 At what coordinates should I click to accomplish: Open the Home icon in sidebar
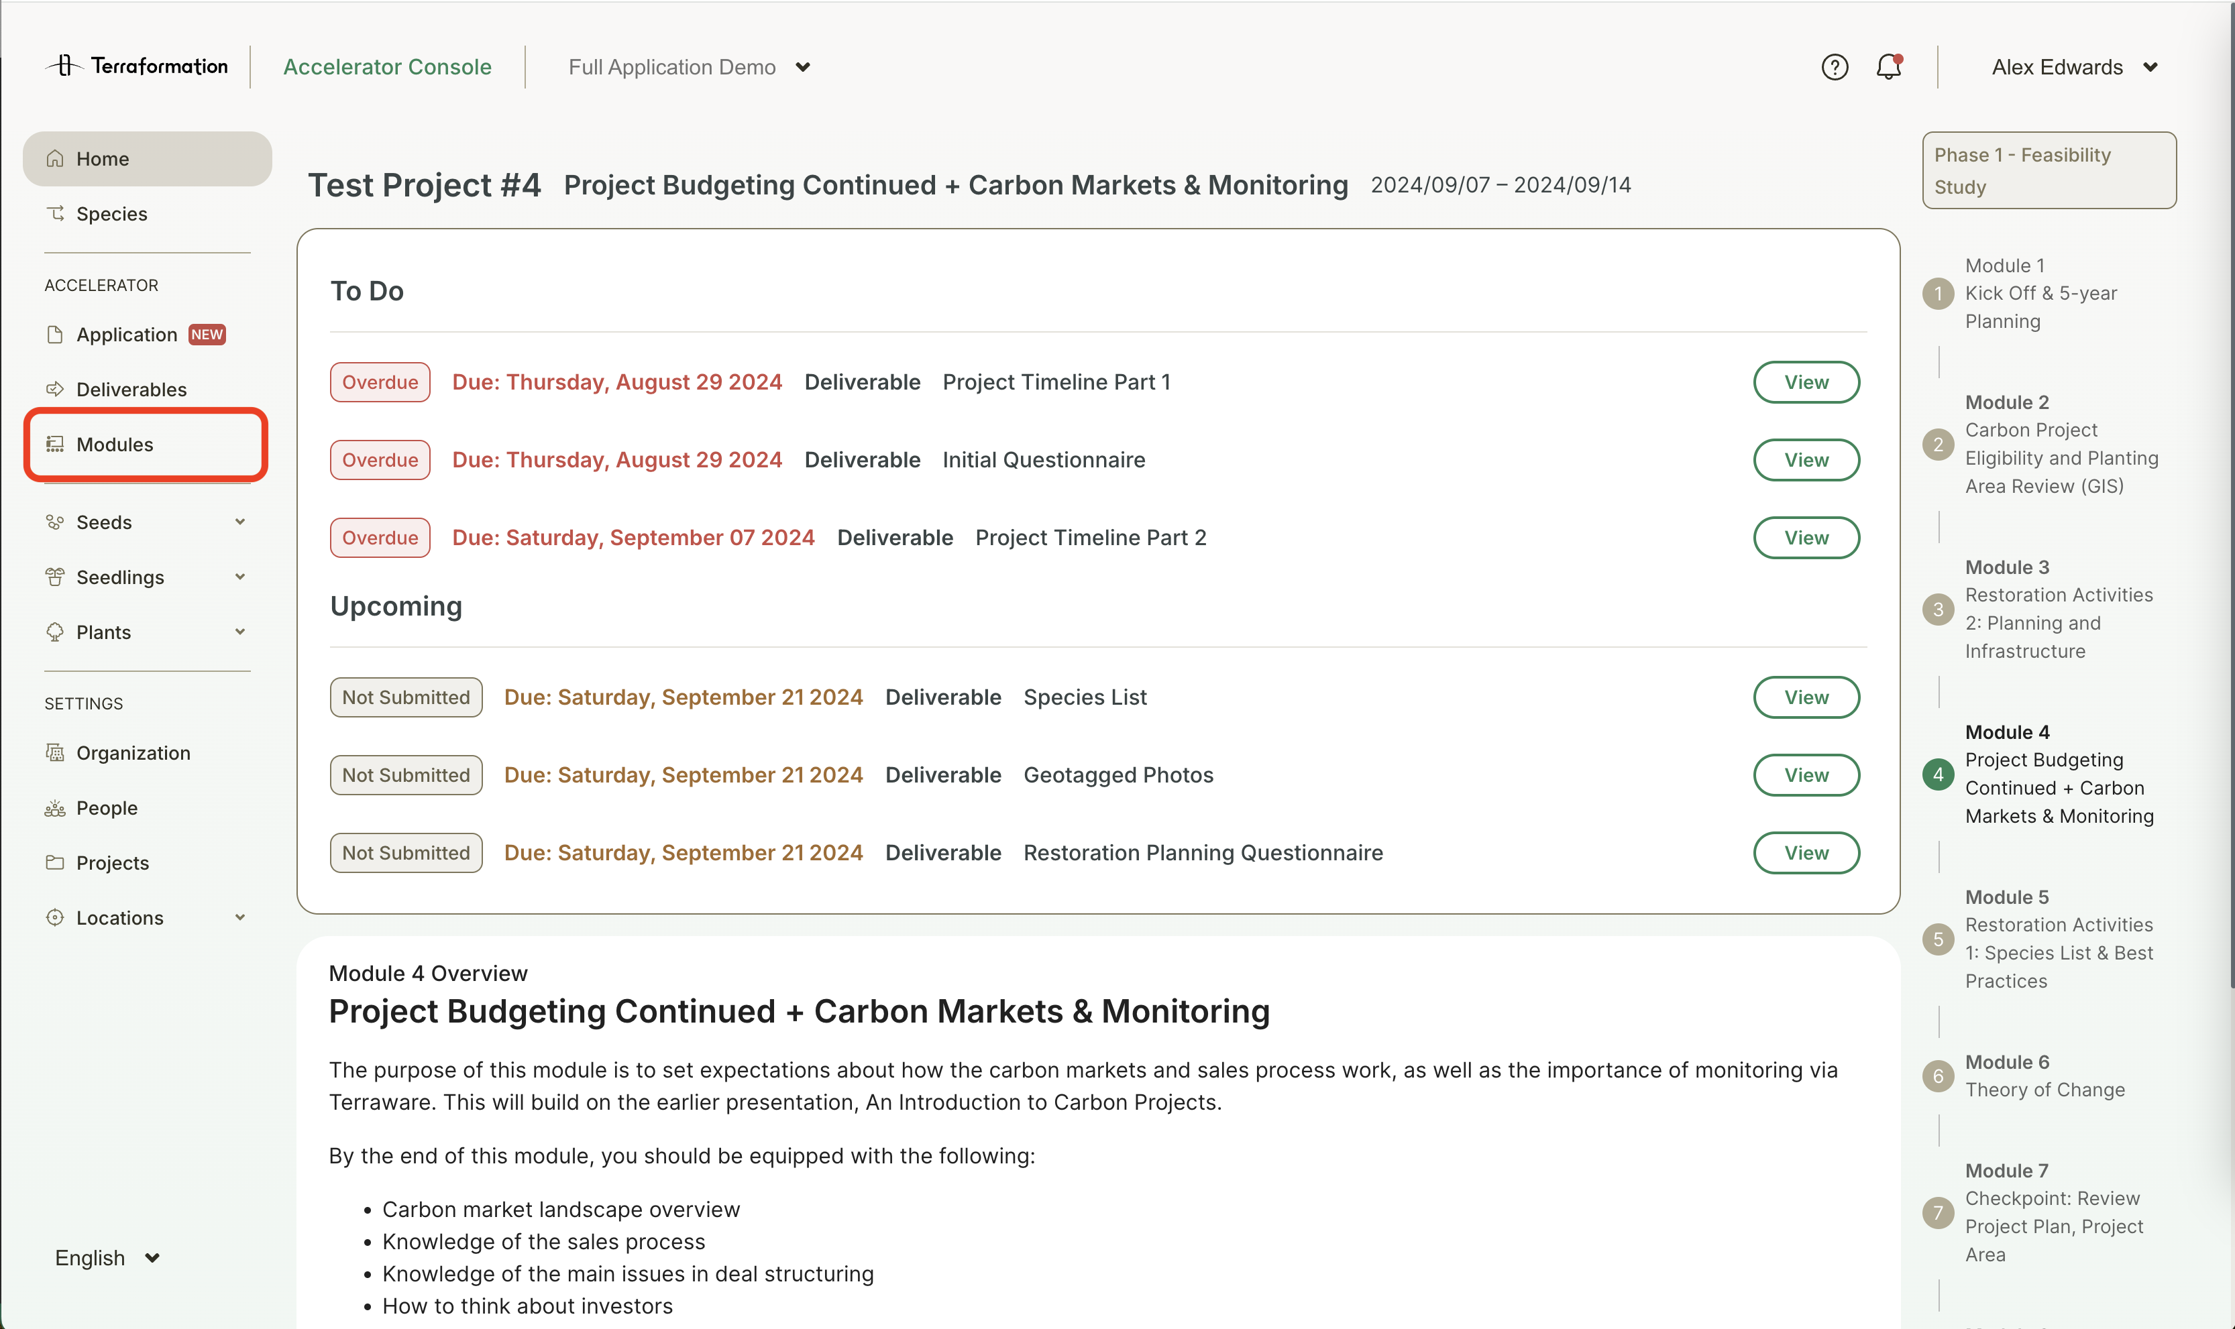(54, 158)
